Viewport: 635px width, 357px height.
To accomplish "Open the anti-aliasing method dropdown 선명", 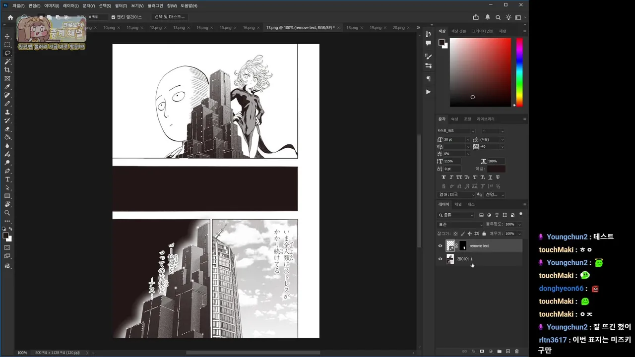I will (495, 195).
